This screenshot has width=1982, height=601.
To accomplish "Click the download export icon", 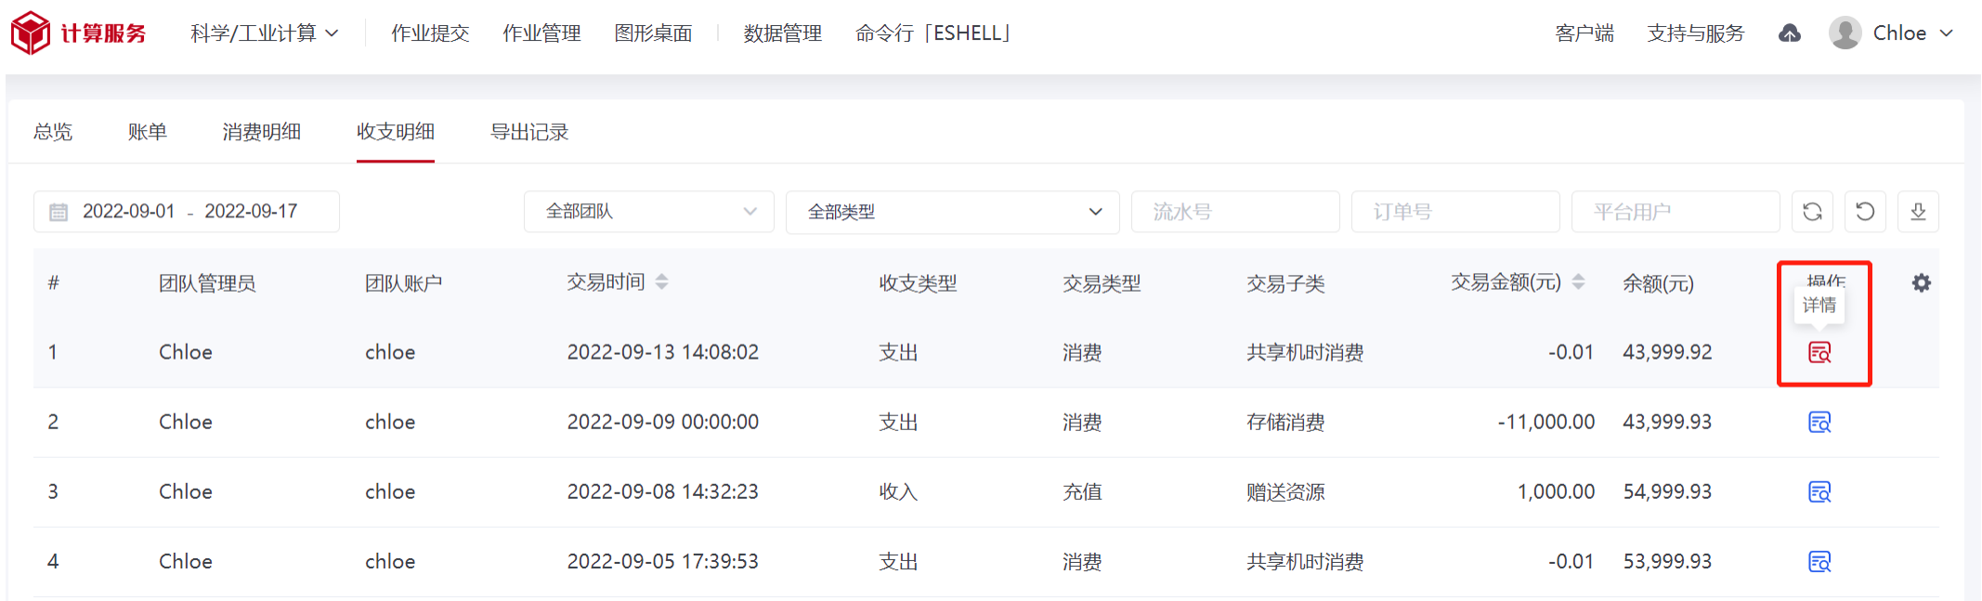I will point(1918,212).
